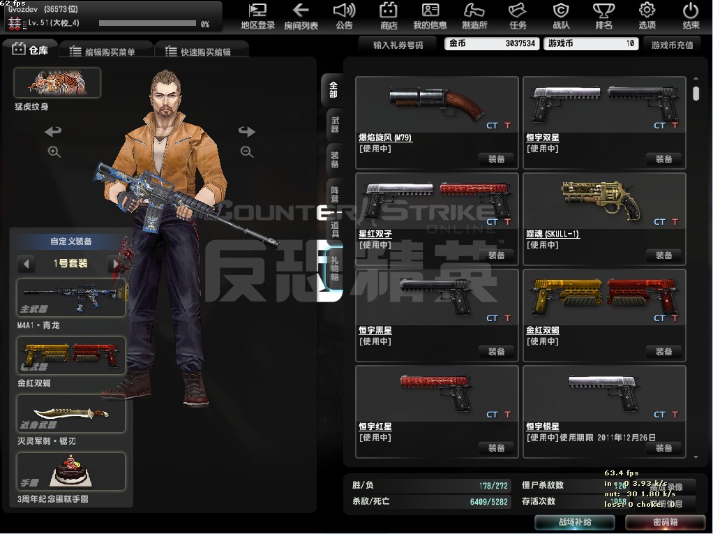The width and height of the screenshot is (713, 534).
Task: Equip the 噬魂 (SKULL-1) revolver
Action: coord(663,255)
